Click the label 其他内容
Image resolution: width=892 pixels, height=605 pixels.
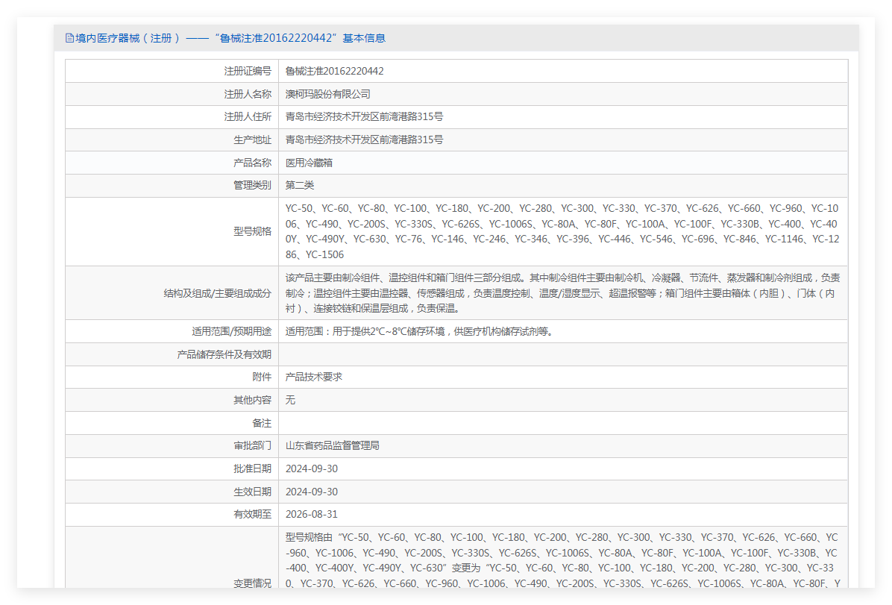coord(252,400)
